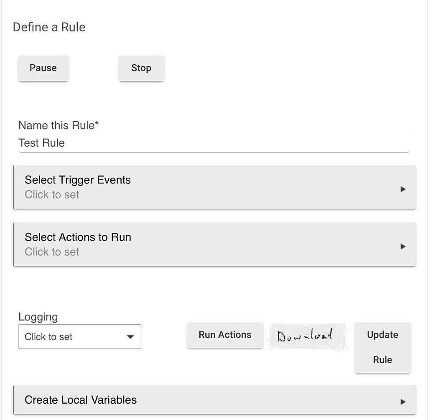428x420 pixels.
Task: Click the Download button
Action: [307, 334]
